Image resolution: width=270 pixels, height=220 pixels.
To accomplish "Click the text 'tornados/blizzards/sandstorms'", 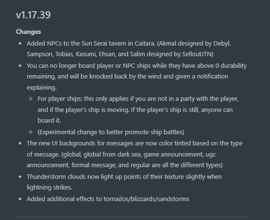I will point(146,199).
